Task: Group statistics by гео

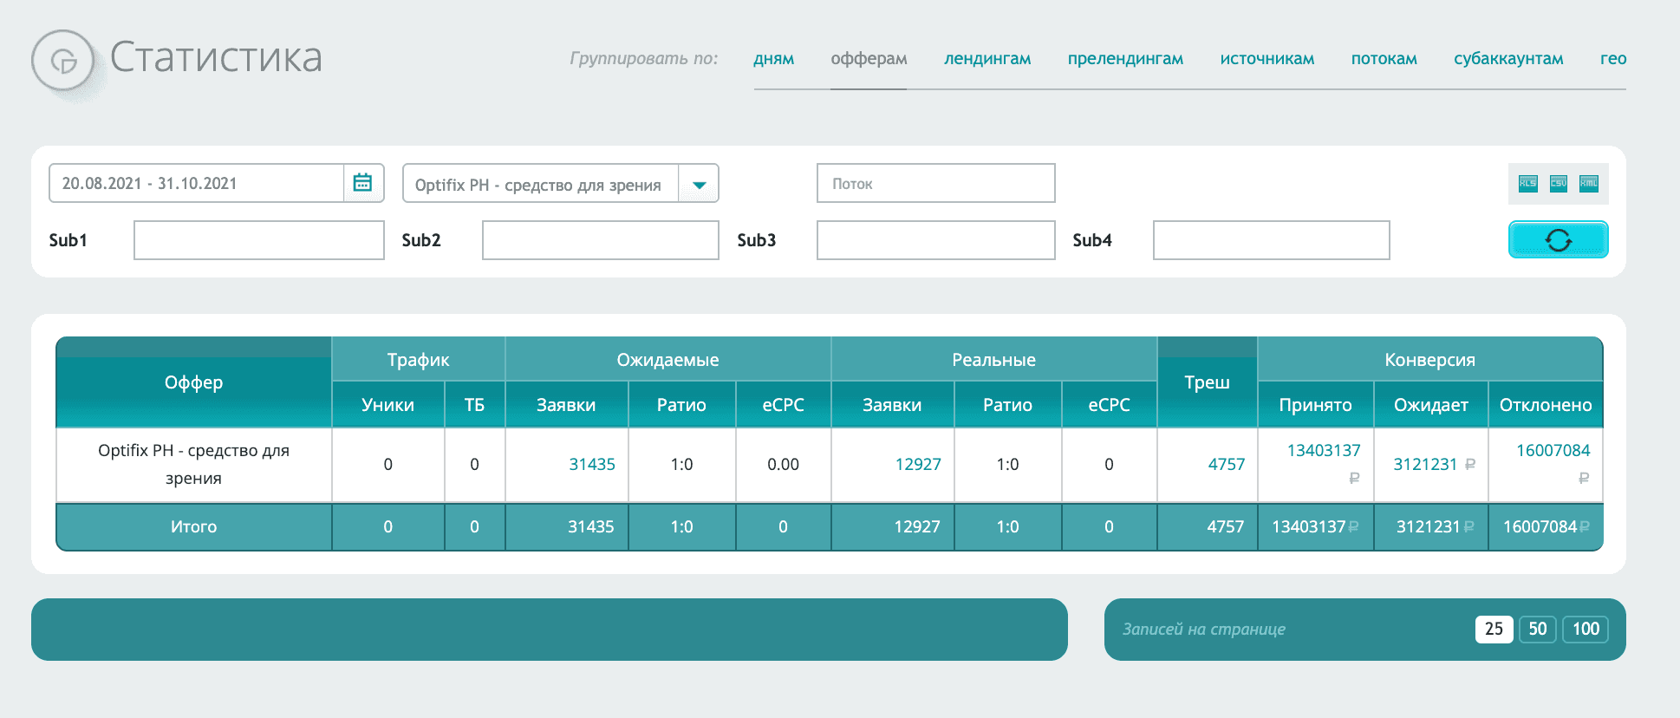Action: coord(1612,59)
